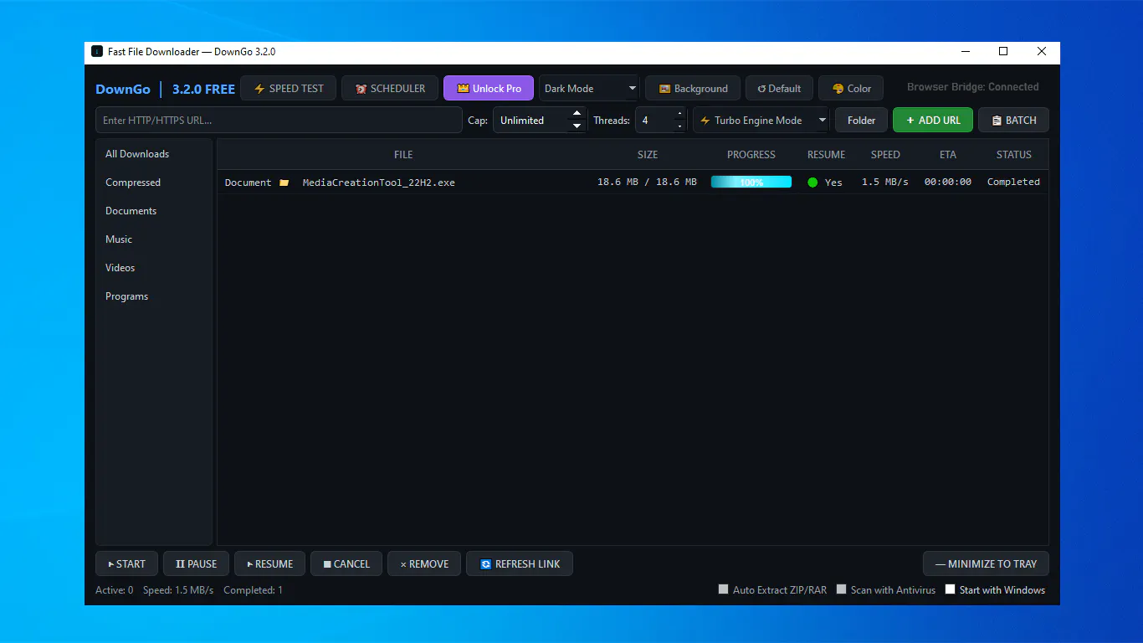1143x643 pixels.
Task: Click MINIMIZE TO TRAY button
Action: 986,563
